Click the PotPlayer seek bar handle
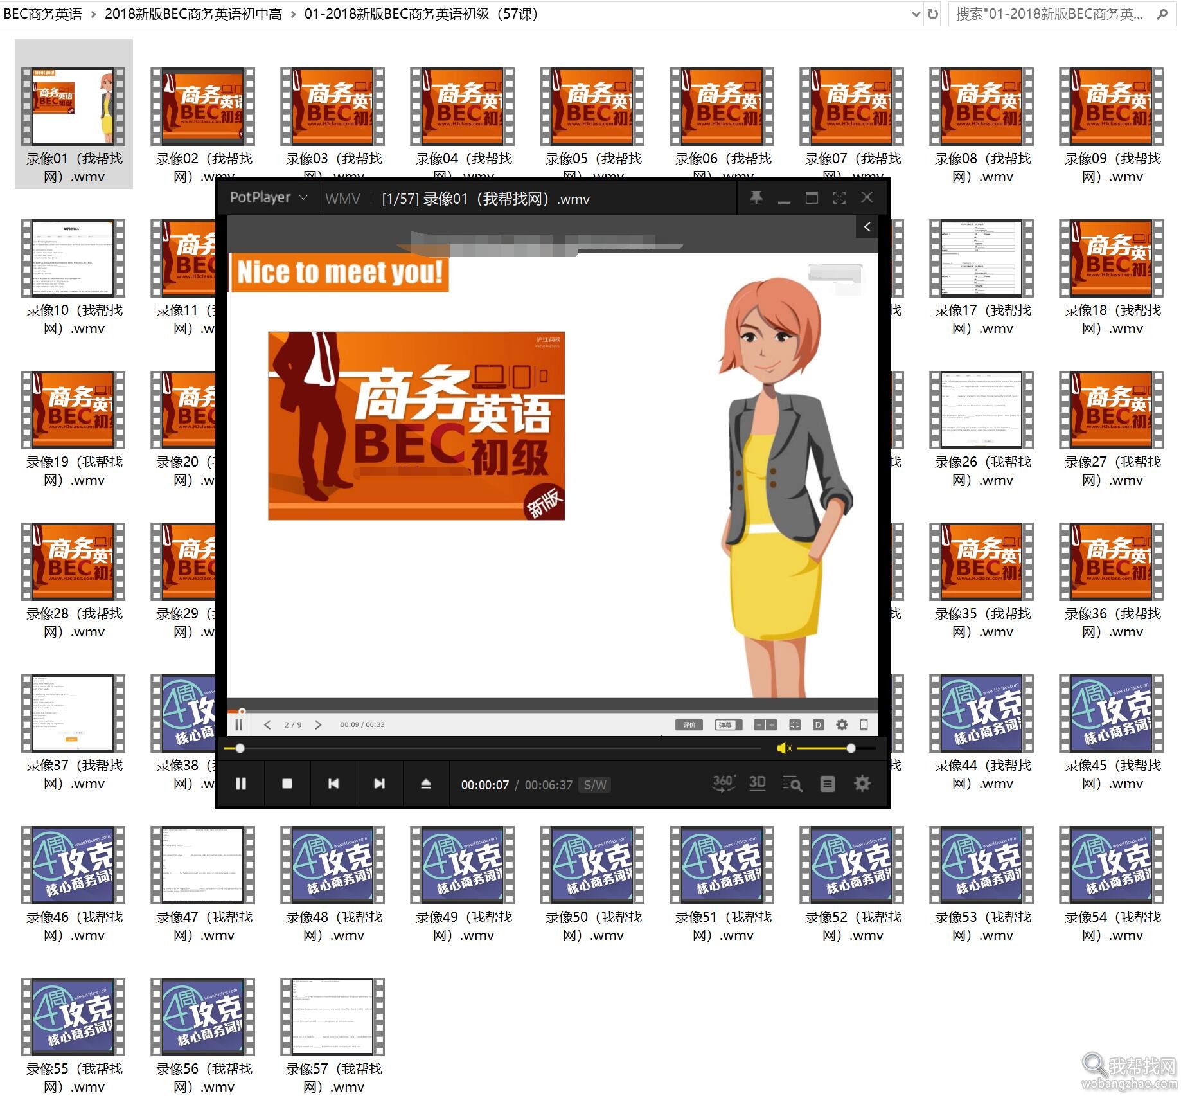 coord(240,748)
